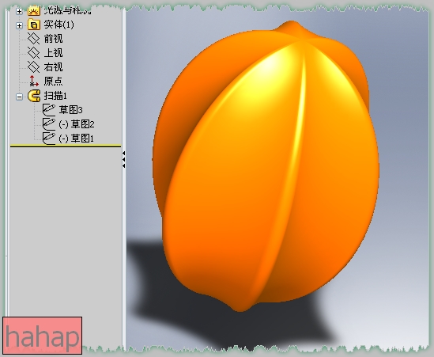Select the 前视 plane label

(x=53, y=39)
